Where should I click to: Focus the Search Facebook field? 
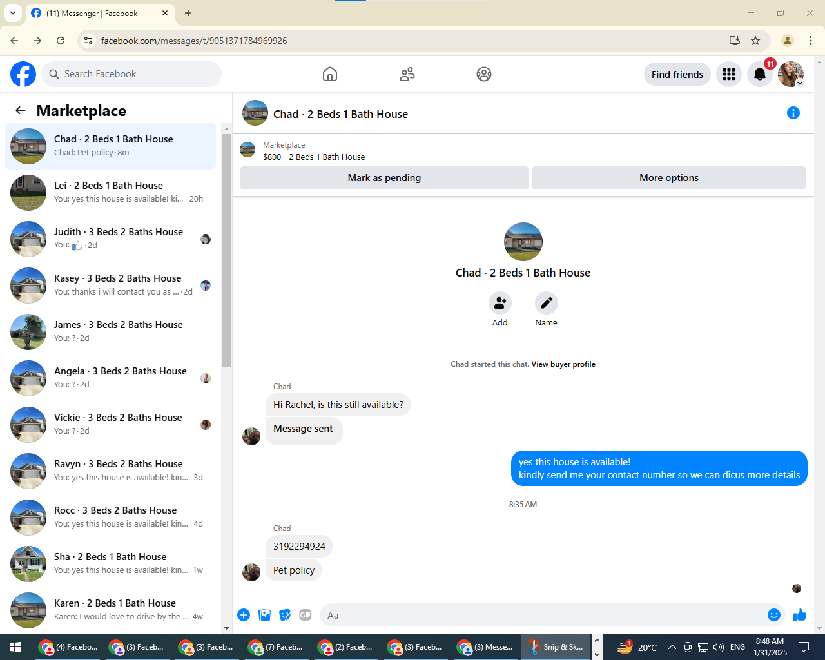coord(131,74)
